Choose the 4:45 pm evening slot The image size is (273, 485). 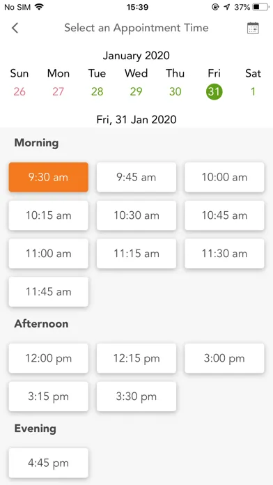(49, 463)
